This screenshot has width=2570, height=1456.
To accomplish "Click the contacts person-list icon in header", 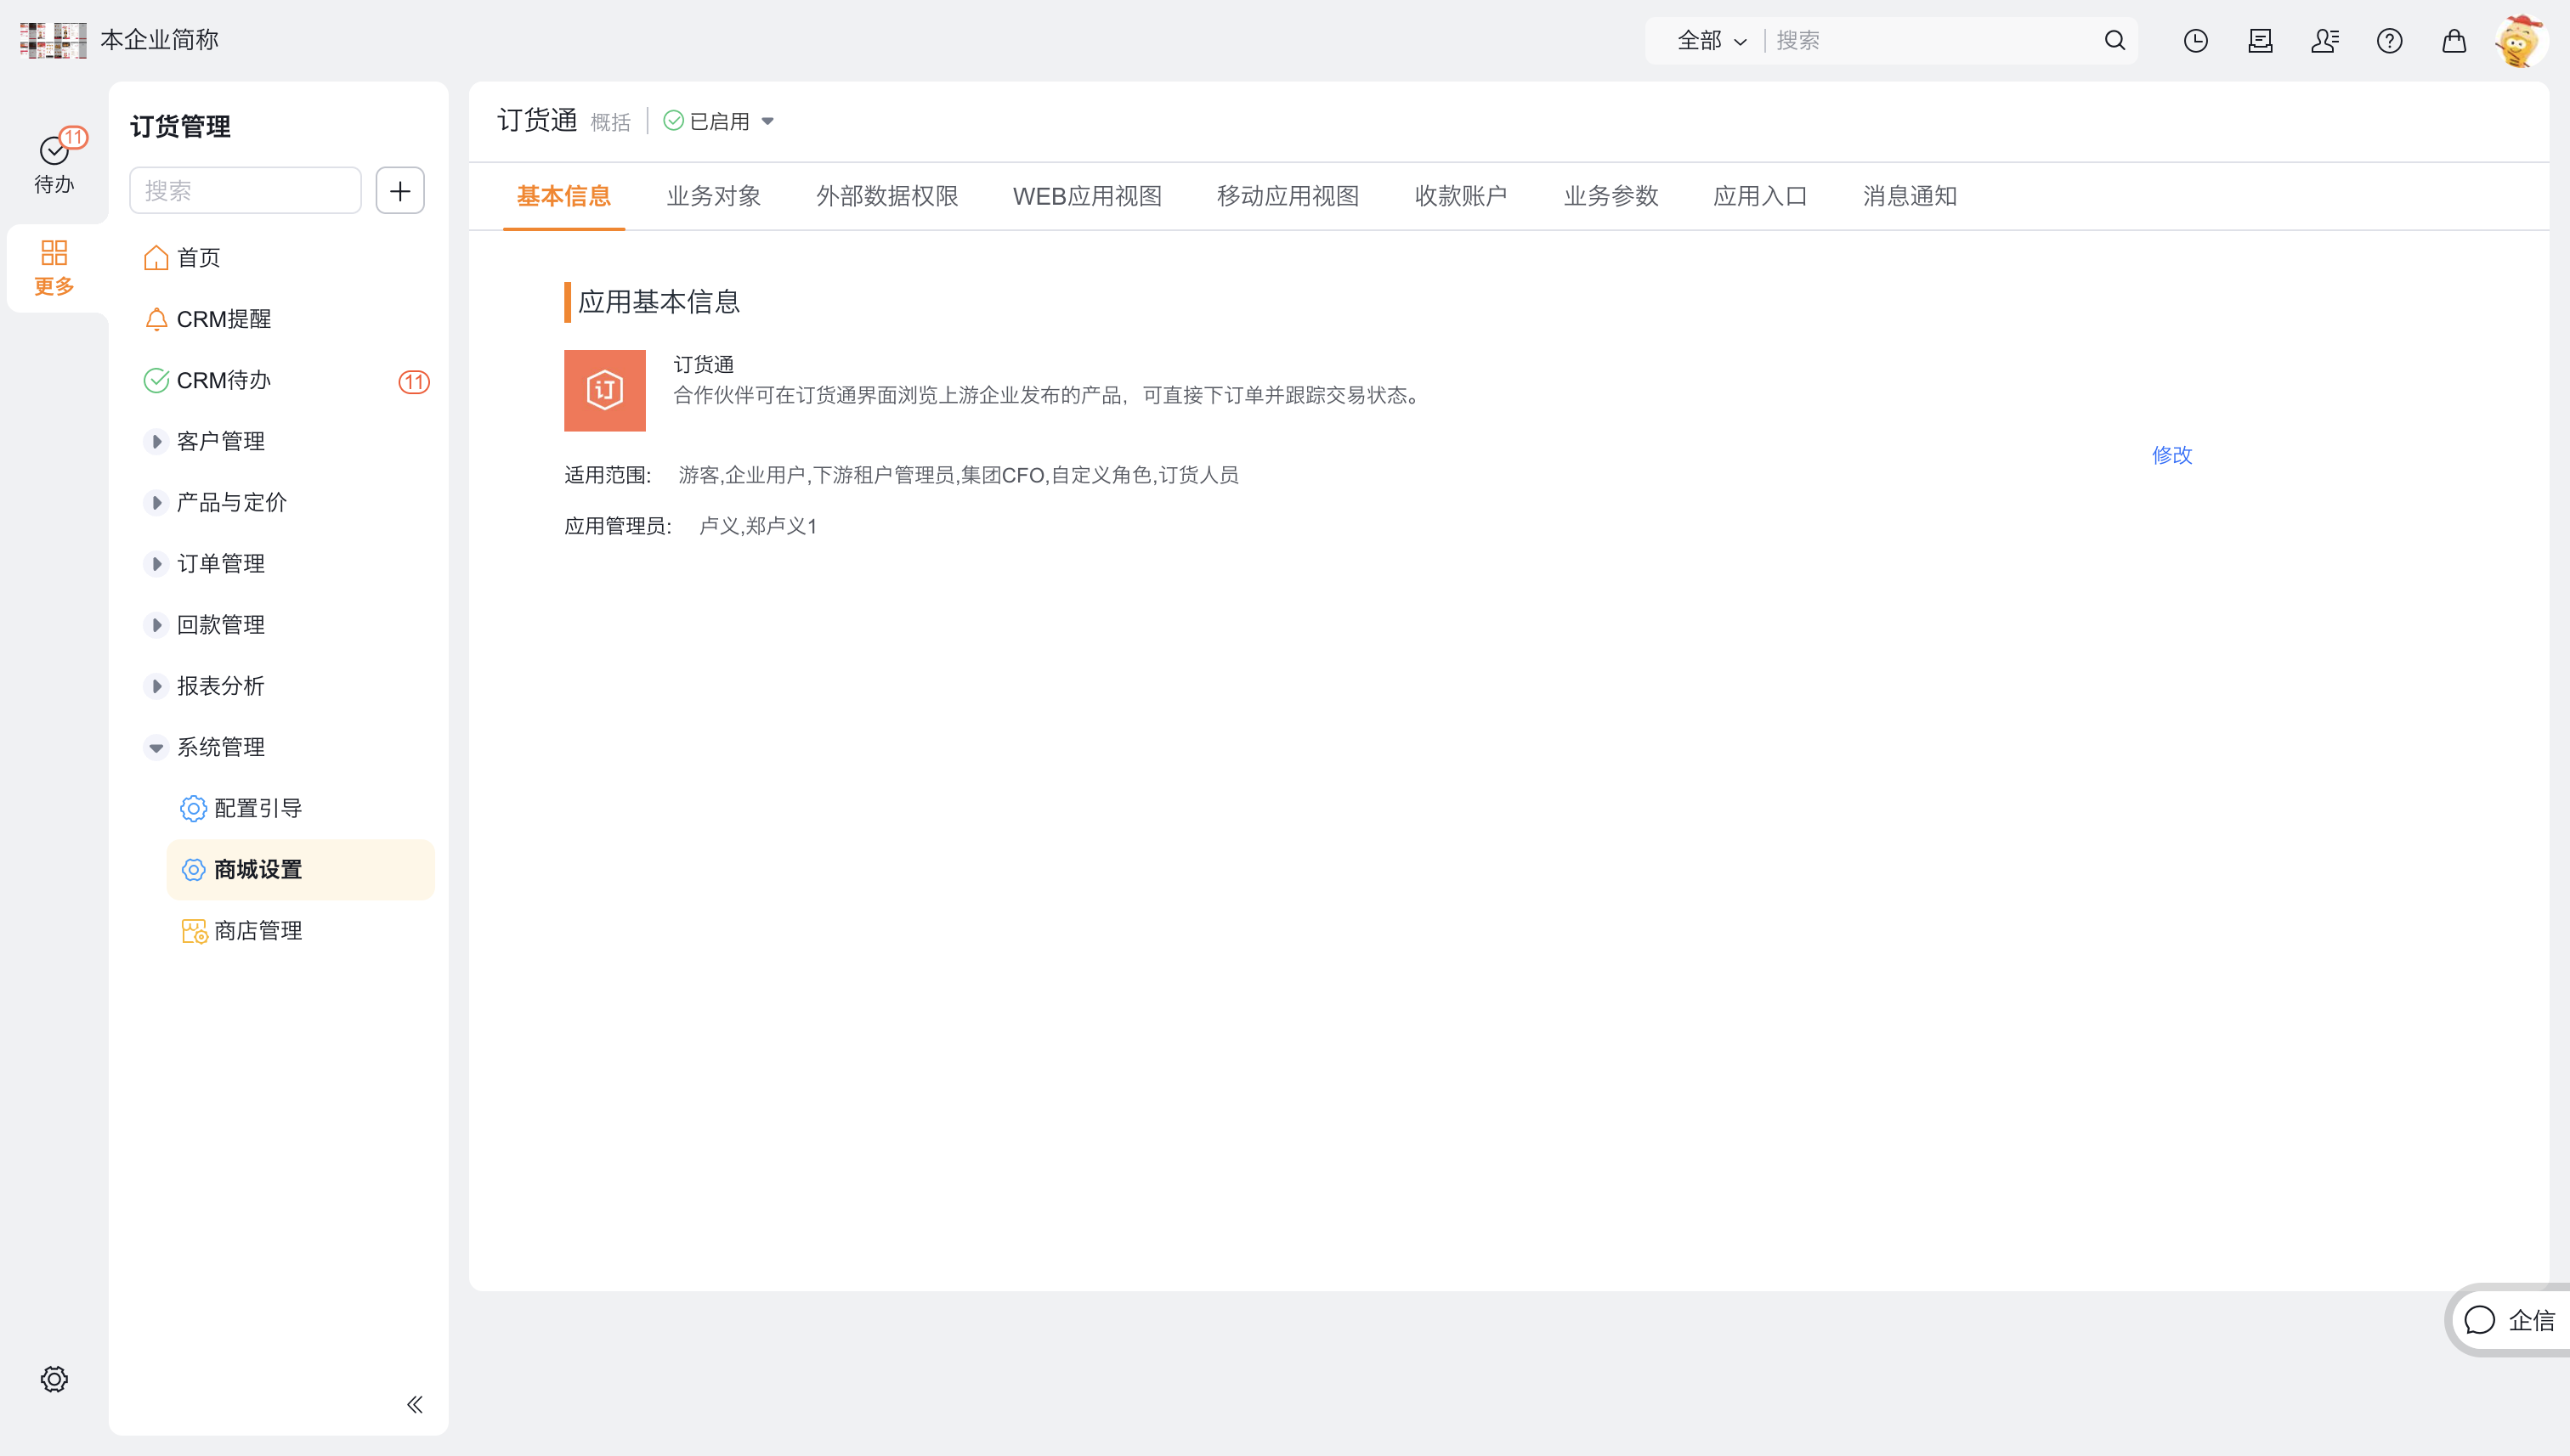I will click(2324, 41).
